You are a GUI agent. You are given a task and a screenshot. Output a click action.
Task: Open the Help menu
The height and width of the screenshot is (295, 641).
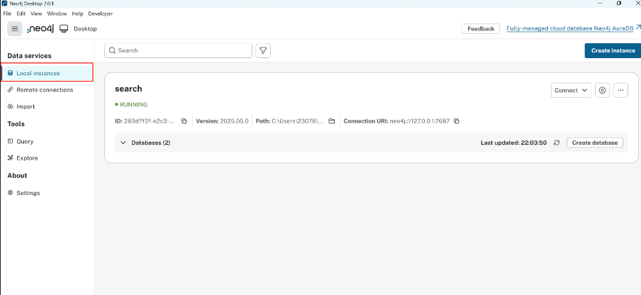[78, 13]
